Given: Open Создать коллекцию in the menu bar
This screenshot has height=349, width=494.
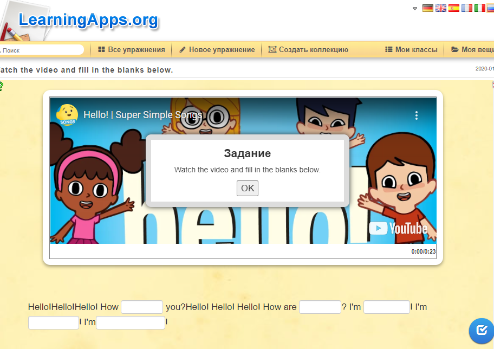Looking at the screenshot, I should point(308,49).
